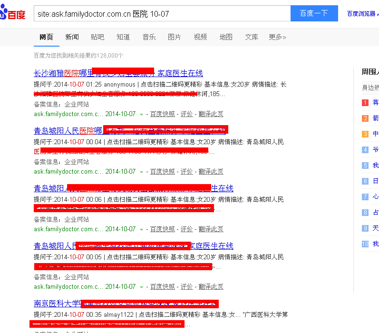Click 翻译此页 for the 00:05 result
This screenshot has width=379, height=333.
click(211, 286)
